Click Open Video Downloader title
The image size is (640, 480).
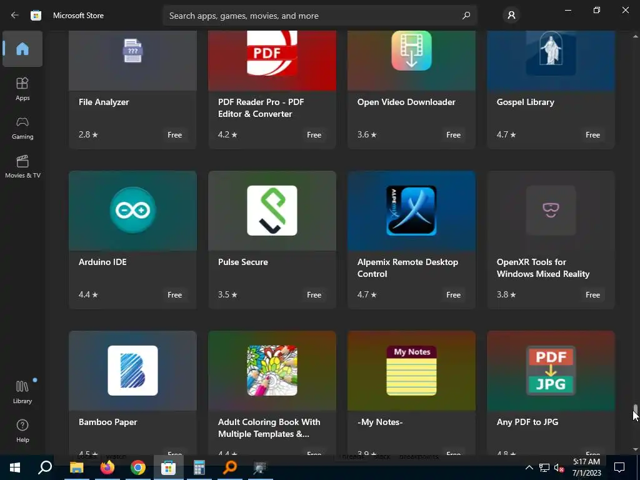click(406, 102)
